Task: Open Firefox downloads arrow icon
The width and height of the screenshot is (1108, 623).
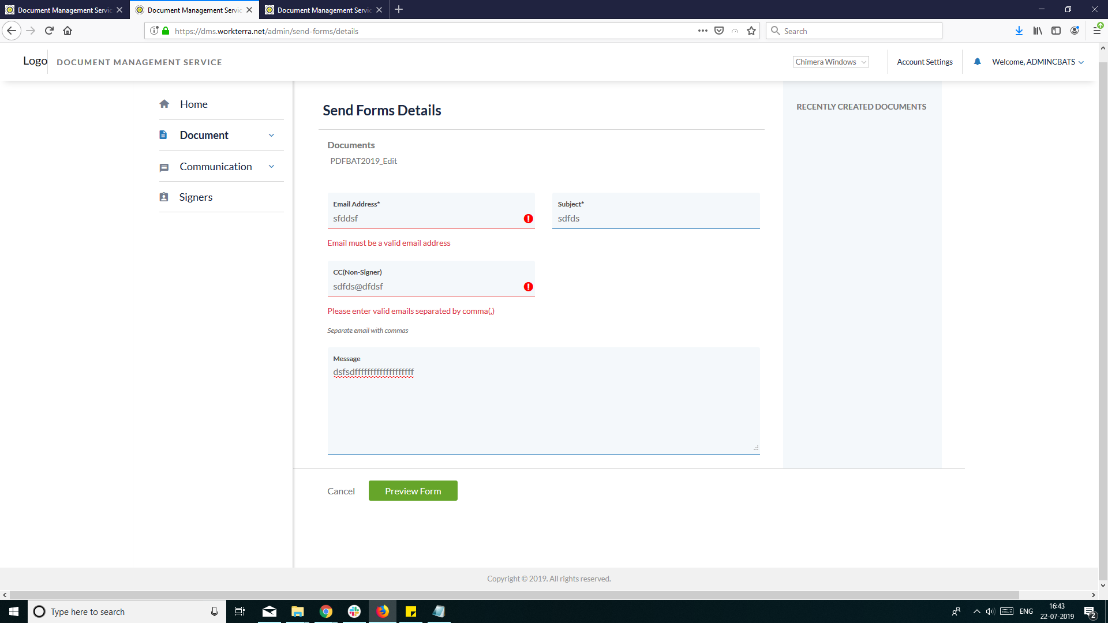Action: [1019, 31]
